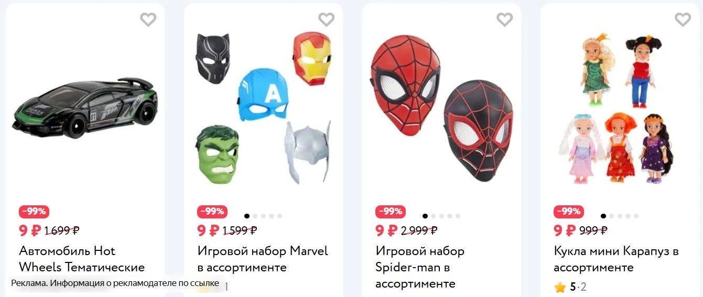Open Игровой набор Marvel в ассортименте link
The width and height of the screenshot is (703, 297).
263,259
